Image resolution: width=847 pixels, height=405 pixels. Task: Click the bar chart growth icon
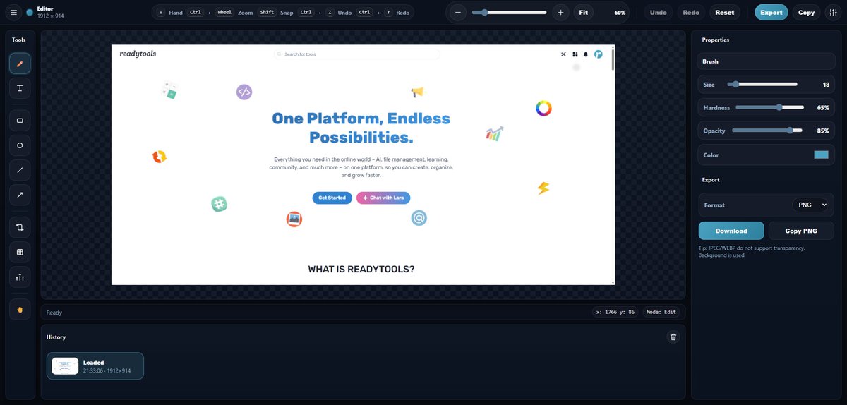tap(495, 133)
